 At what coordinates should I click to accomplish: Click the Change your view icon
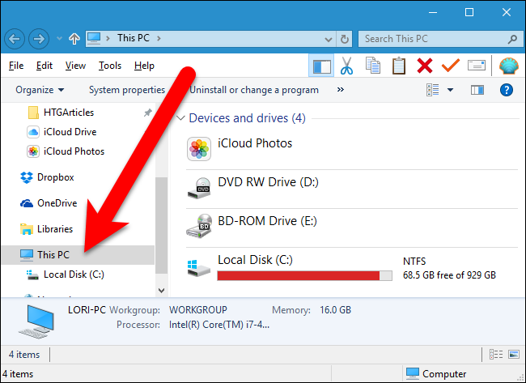pos(432,90)
